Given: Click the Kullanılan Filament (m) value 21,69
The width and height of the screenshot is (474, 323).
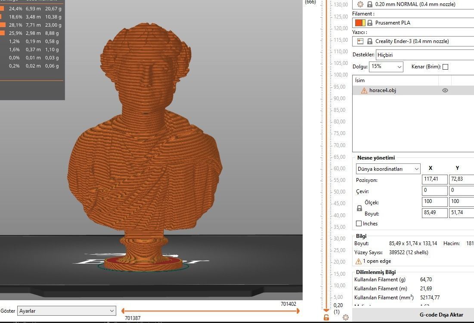Looking at the screenshot, I should pos(426,289).
